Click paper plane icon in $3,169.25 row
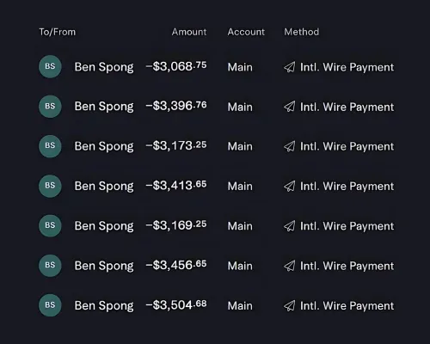 tap(289, 226)
